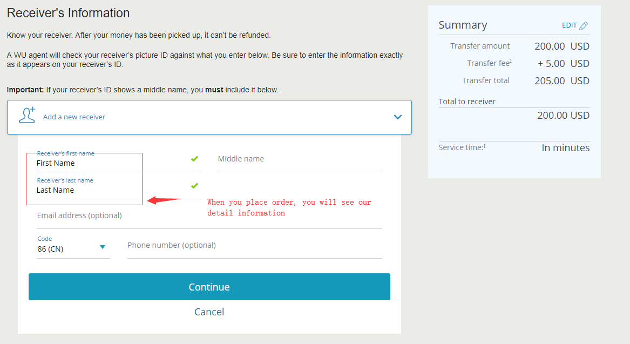The image size is (630, 344).
Task: Click the Add a new receiver label
Action: click(74, 117)
